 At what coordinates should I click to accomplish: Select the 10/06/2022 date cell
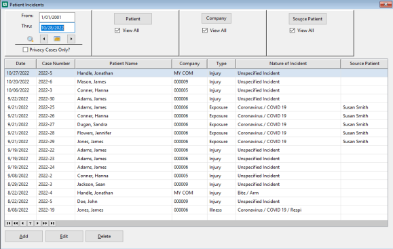[x=18, y=90]
